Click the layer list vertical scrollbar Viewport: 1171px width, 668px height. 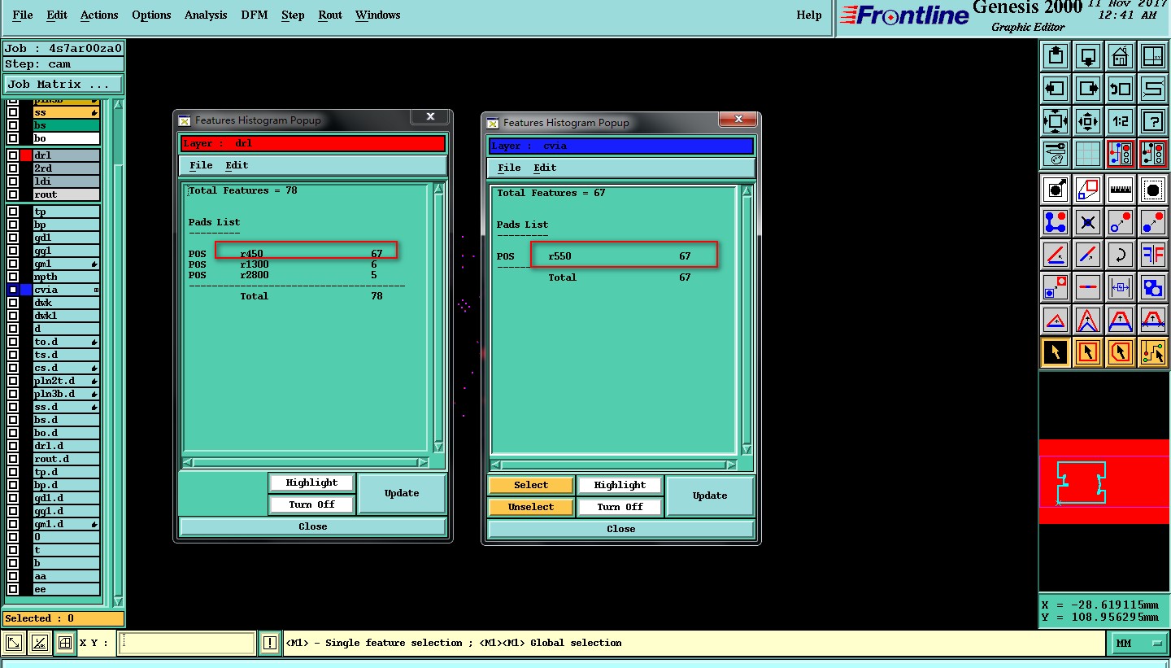[118, 351]
